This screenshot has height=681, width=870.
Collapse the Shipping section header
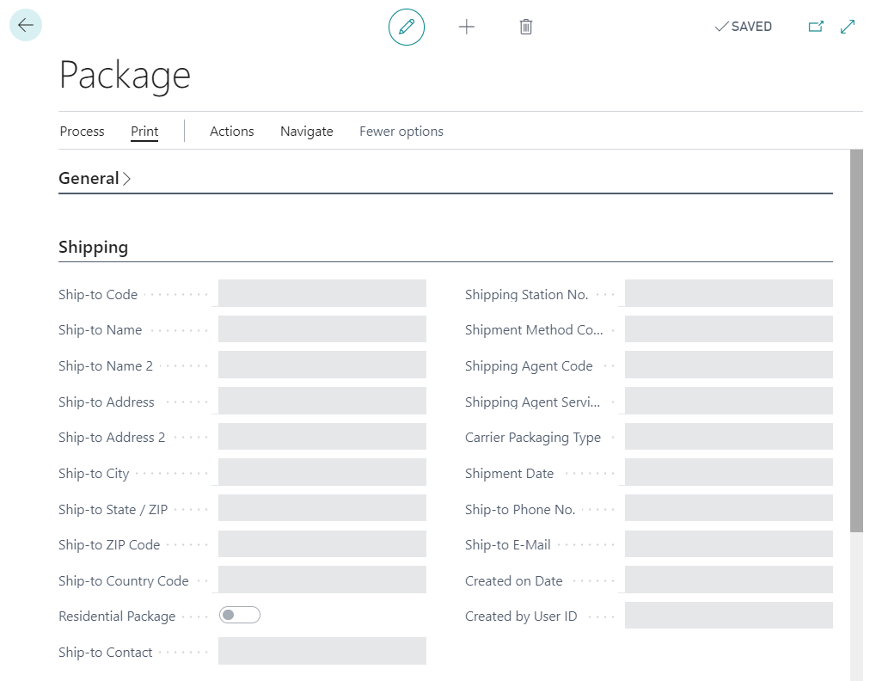click(x=93, y=248)
